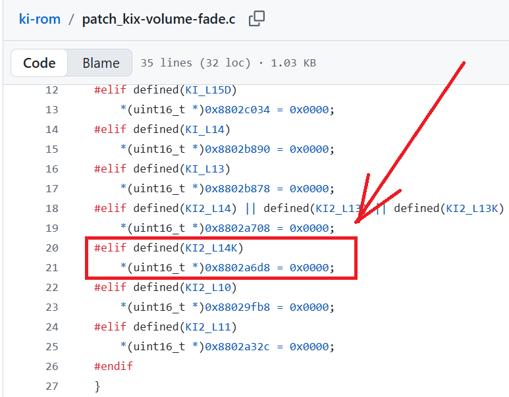Click line number 21
The height and width of the screenshot is (397, 509).
[x=51, y=268]
